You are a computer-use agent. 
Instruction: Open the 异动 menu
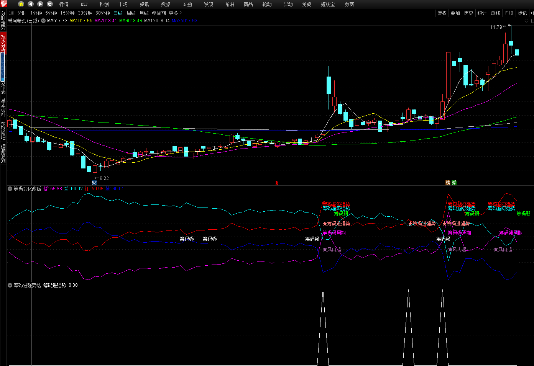[x=288, y=4]
